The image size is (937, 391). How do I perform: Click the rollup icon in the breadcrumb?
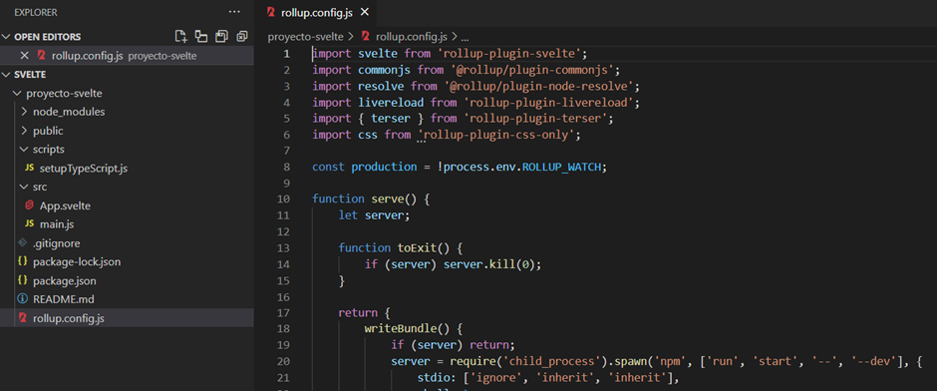tap(366, 37)
